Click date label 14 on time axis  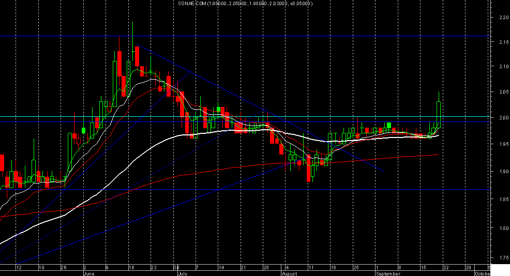coord(221,268)
